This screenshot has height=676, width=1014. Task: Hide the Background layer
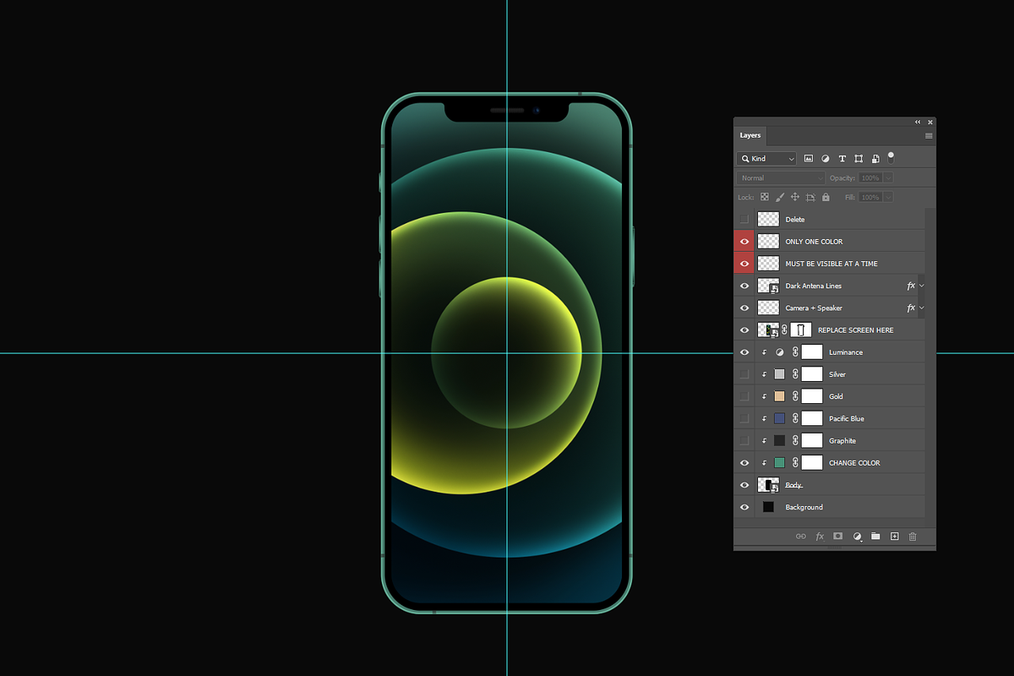(x=744, y=507)
